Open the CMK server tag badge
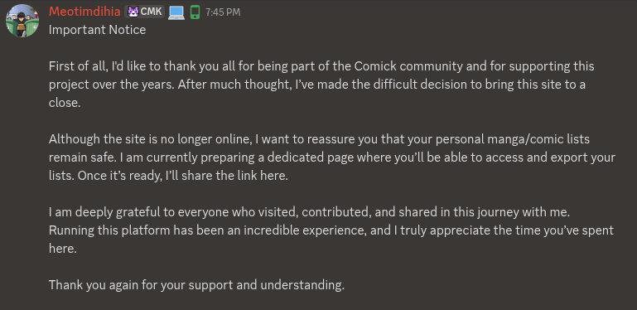The height and width of the screenshot is (310, 637). (x=145, y=12)
